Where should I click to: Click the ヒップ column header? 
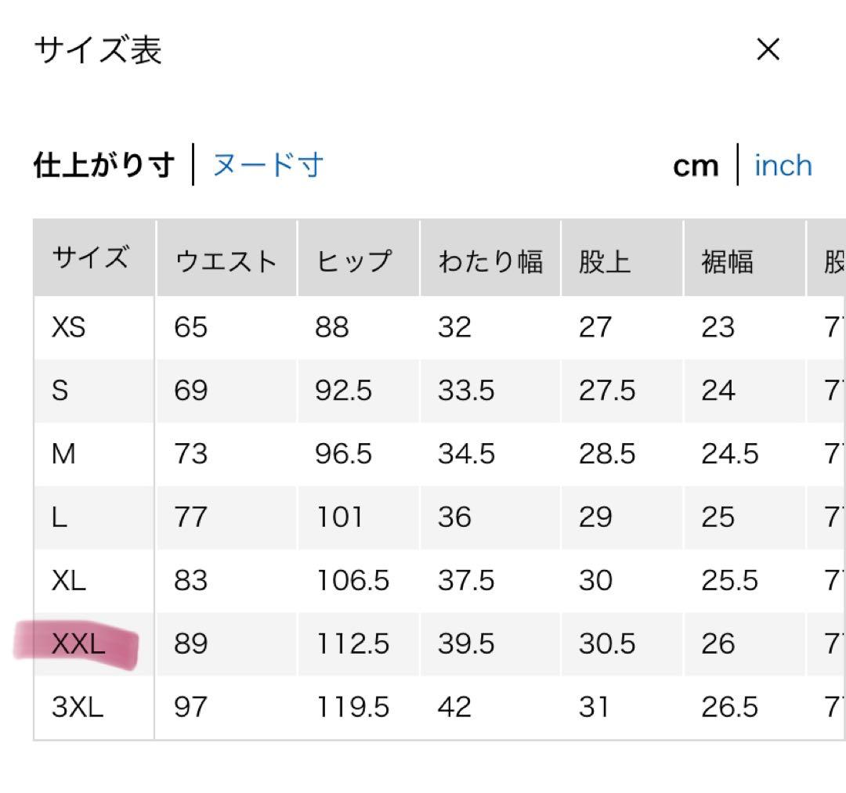353,261
